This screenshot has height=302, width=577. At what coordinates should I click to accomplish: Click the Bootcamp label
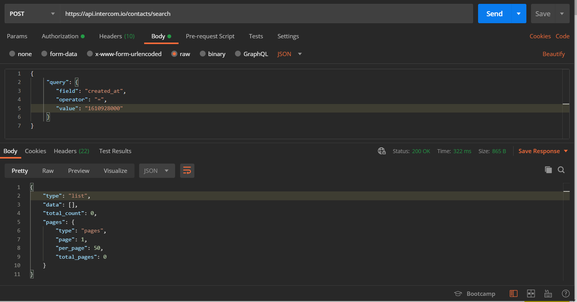[481, 293]
